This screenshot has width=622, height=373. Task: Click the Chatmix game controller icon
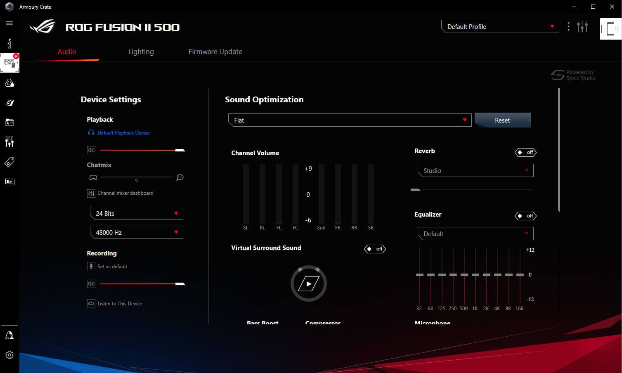click(93, 177)
